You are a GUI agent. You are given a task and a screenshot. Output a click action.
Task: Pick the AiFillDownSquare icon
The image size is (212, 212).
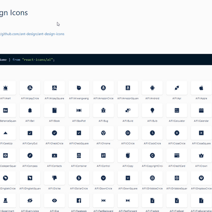point(128,178)
